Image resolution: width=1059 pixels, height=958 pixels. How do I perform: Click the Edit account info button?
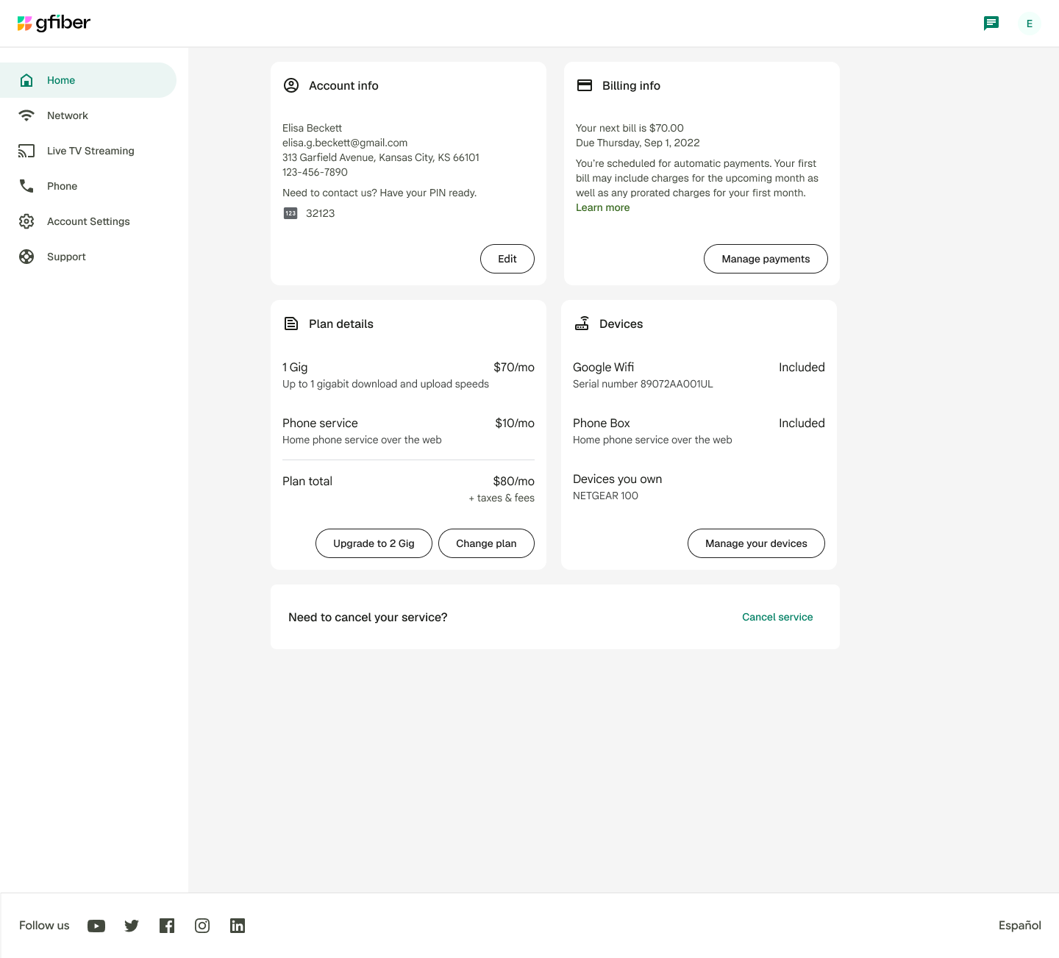pos(507,259)
